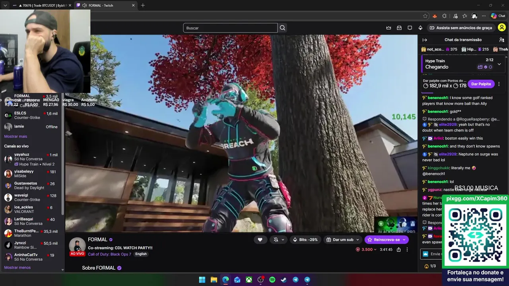Image resolution: width=509 pixels, height=286 pixels.
Task: Click the Get Bits diamond icon in top bar
Action: tap(420, 28)
